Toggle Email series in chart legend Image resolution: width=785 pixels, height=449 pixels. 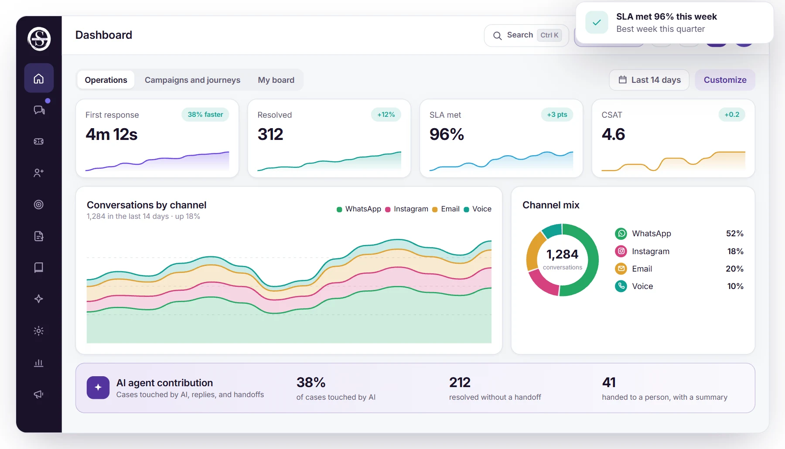tap(446, 209)
